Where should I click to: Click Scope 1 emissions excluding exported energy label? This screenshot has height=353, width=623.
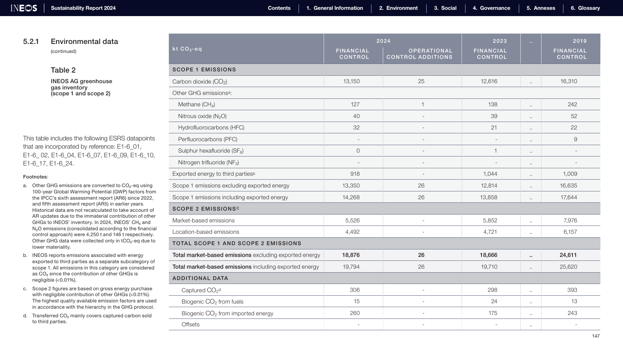(231, 186)
